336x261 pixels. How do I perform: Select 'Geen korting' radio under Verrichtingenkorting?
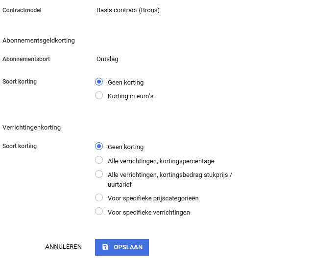99,146
